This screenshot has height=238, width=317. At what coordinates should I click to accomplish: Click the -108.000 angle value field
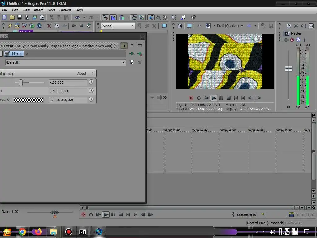click(68, 82)
